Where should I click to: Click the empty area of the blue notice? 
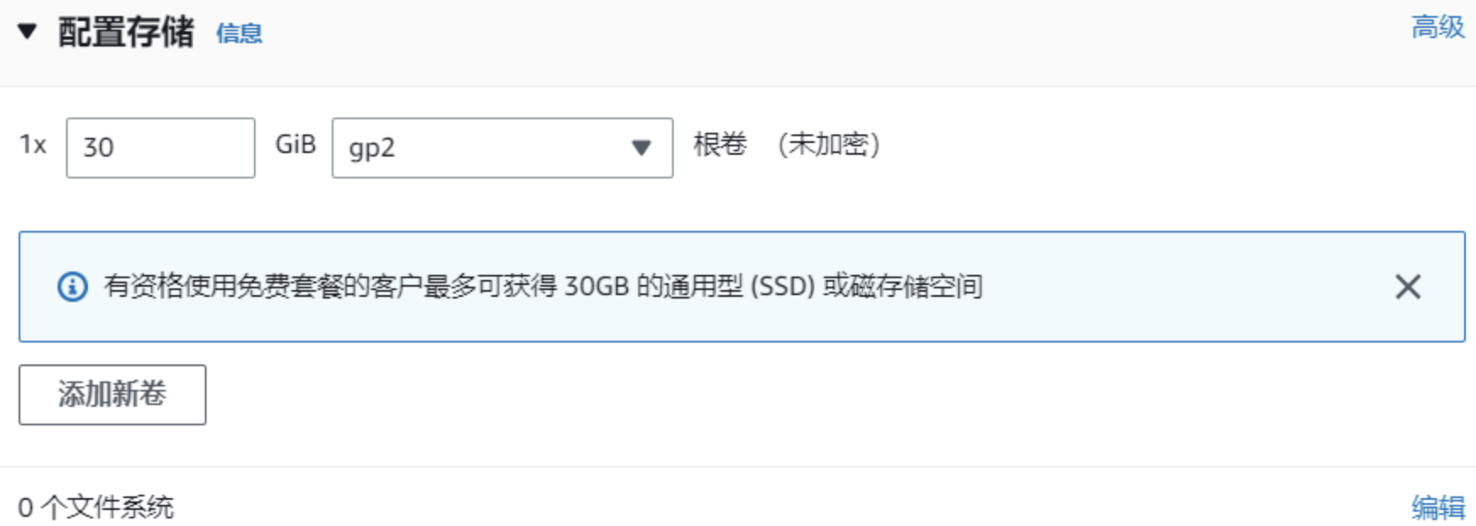click(1185, 287)
